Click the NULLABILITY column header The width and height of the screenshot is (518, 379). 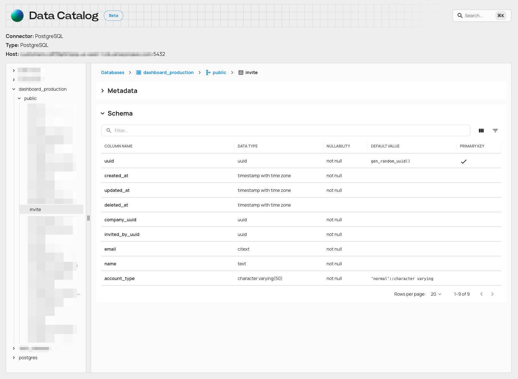[x=338, y=146]
